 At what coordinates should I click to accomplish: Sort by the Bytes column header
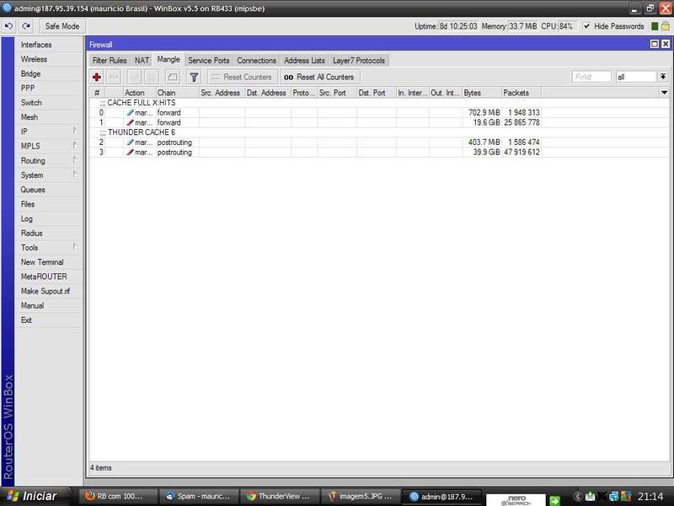click(482, 93)
